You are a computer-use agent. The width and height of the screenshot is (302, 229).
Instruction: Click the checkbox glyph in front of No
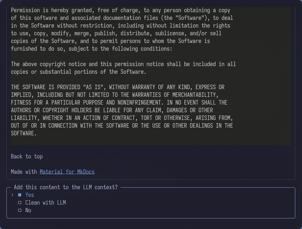(20, 210)
